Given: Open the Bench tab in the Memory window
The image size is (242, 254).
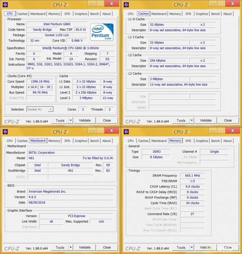Looking at the screenshot, I should 216,141.
